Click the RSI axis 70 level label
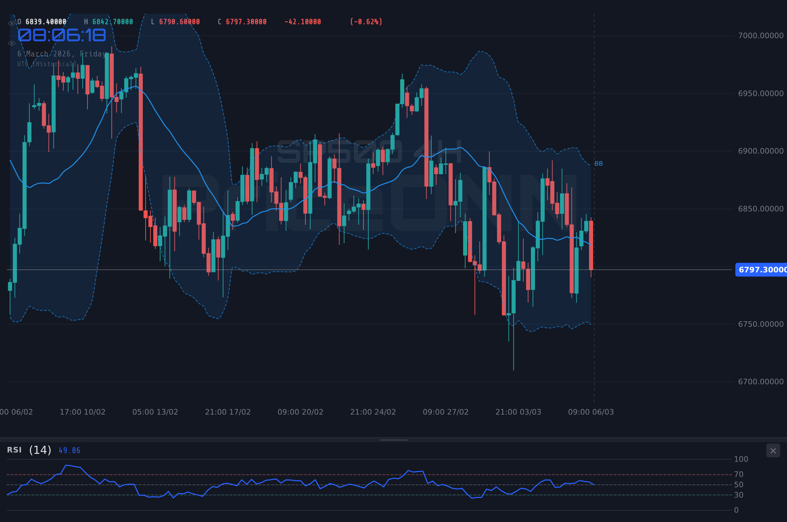787x522 pixels. [739, 474]
